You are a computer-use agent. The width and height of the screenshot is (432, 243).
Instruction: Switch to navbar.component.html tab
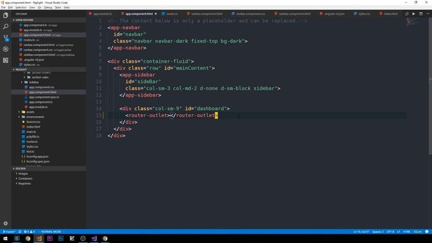click(205, 13)
